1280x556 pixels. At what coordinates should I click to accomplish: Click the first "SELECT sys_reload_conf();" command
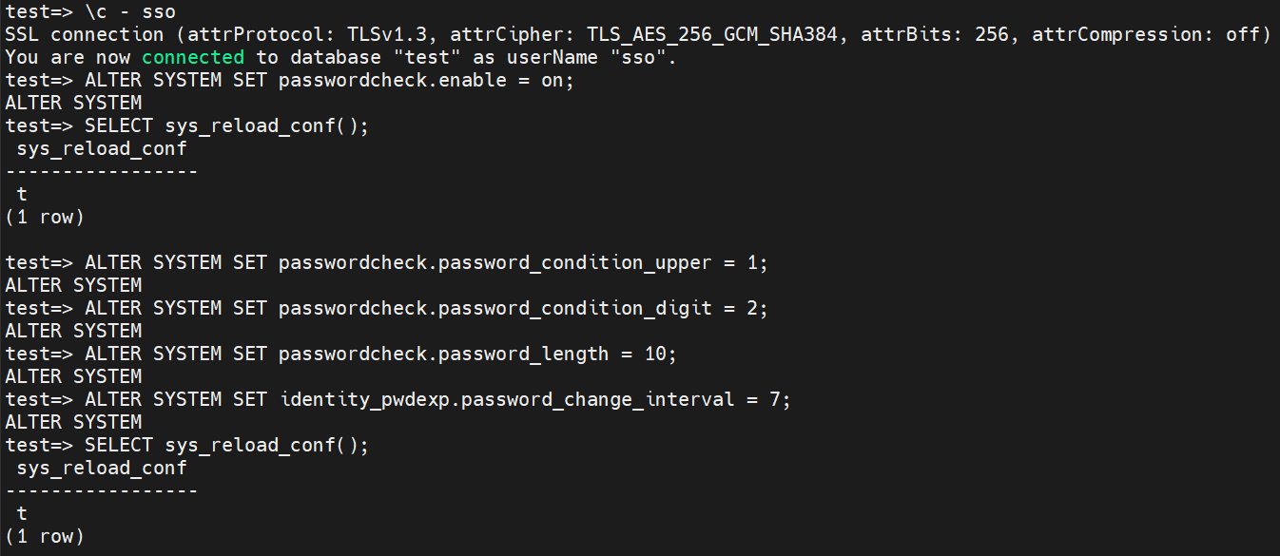point(226,126)
